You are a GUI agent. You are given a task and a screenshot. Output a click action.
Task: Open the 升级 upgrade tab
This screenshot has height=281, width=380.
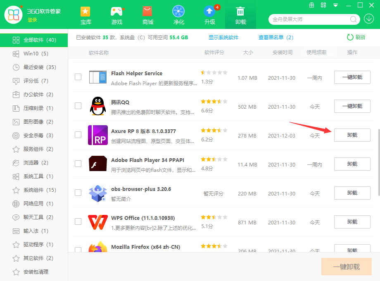[210, 16]
